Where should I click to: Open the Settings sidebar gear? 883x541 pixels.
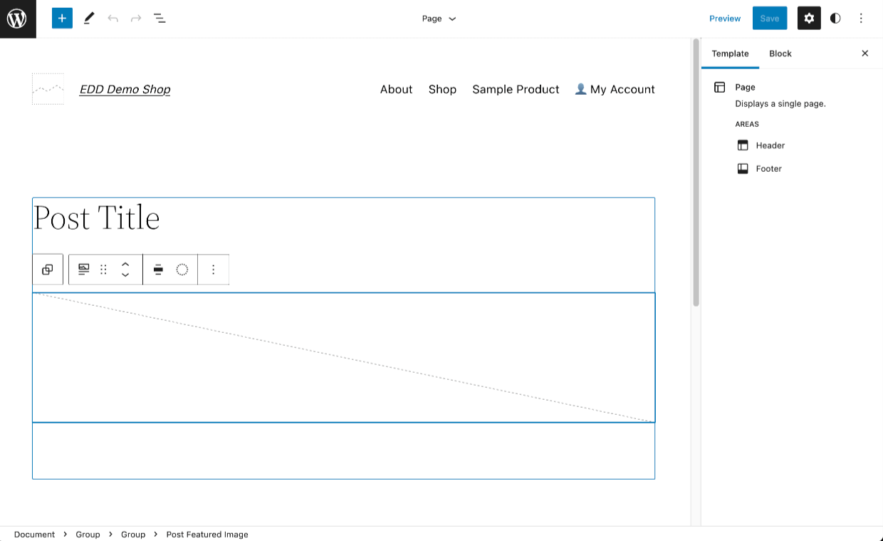tap(808, 18)
